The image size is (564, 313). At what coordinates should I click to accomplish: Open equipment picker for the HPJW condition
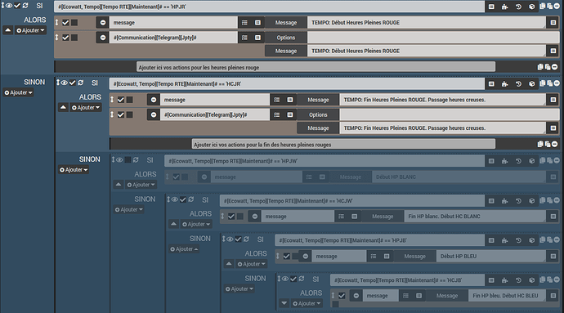point(531,161)
